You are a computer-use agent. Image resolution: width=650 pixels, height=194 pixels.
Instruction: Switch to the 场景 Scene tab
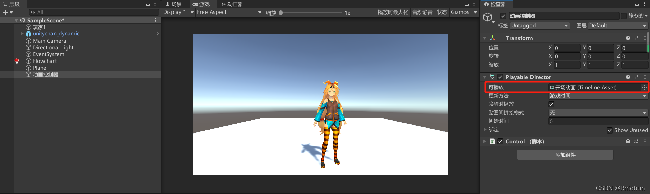(174, 4)
